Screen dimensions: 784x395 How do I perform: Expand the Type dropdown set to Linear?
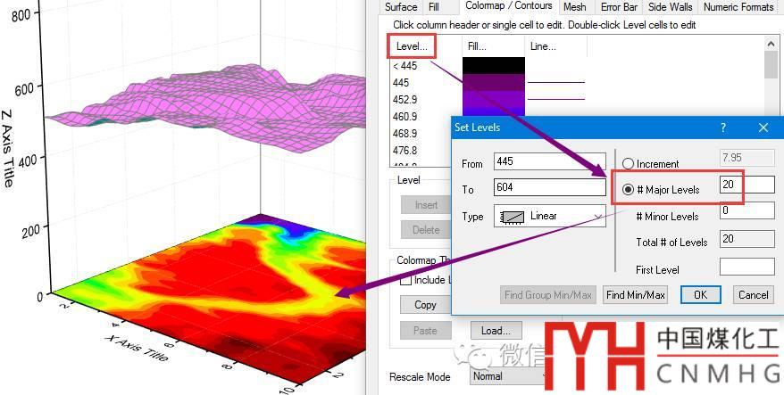(x=549, y=216)
